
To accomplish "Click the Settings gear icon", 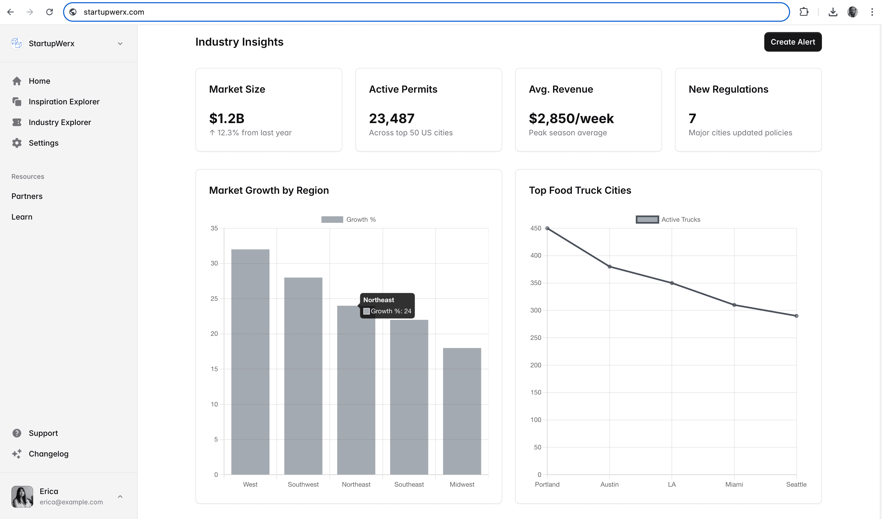I will click(17, 143).
